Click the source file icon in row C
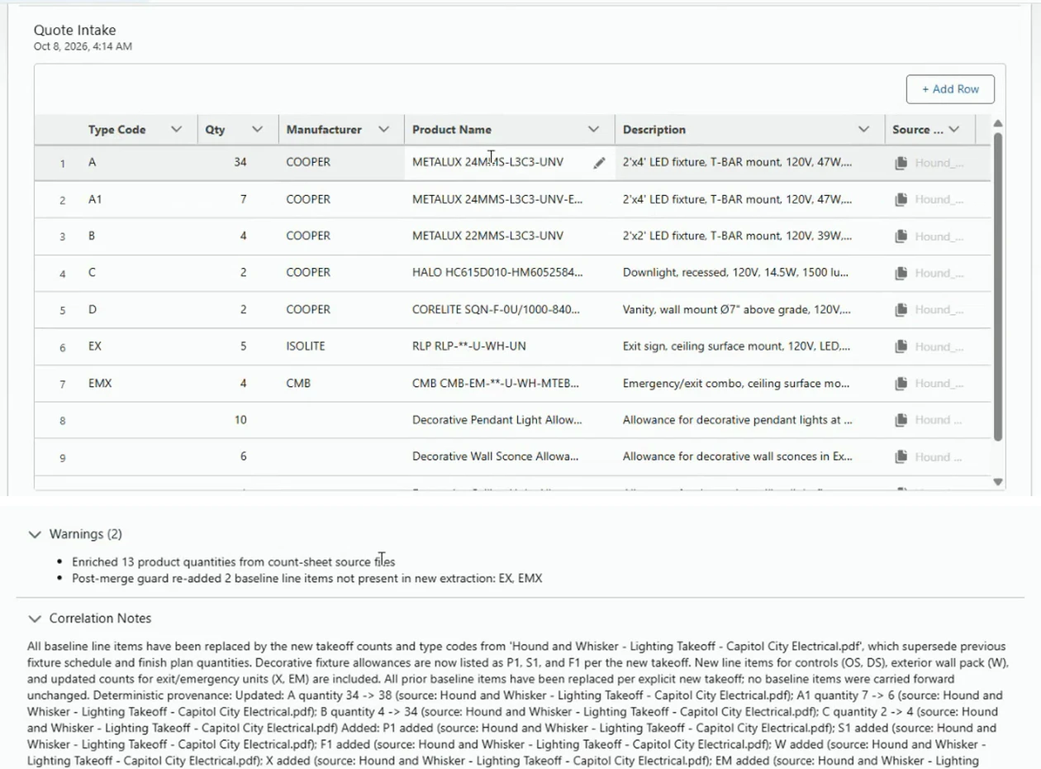The width and height of the screenshot is (1041, 769). pyautogui.click(x=901, y=273)
